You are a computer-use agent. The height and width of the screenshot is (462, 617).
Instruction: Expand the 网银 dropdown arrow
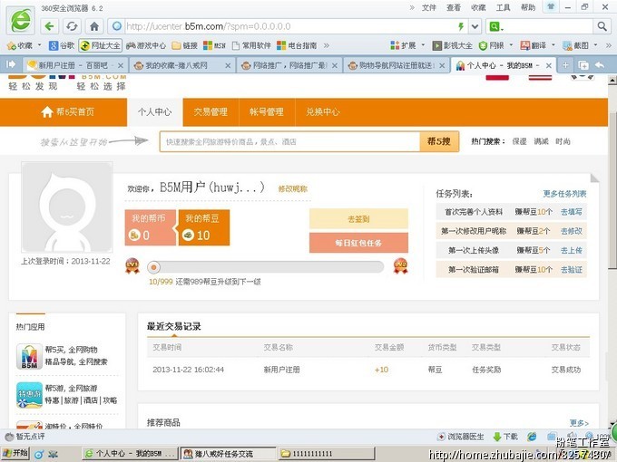click(511, 45)
